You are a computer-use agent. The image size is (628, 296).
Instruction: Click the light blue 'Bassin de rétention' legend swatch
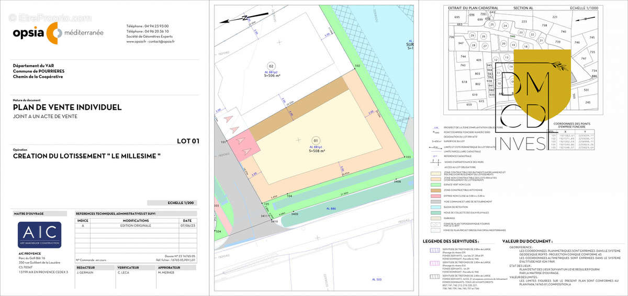[435, 207]
